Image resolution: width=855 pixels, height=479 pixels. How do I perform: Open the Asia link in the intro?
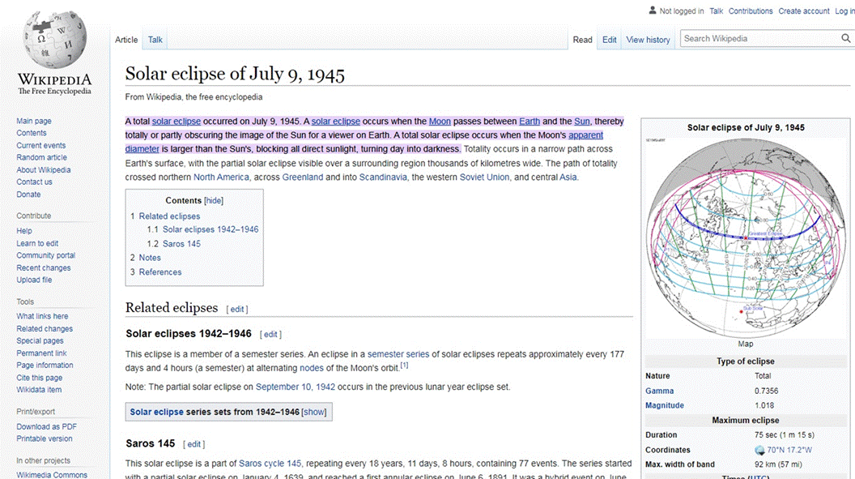click(x=568, y=177)
